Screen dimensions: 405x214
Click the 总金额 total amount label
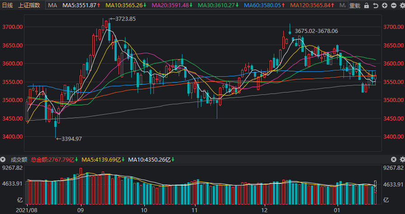point(55,160)
